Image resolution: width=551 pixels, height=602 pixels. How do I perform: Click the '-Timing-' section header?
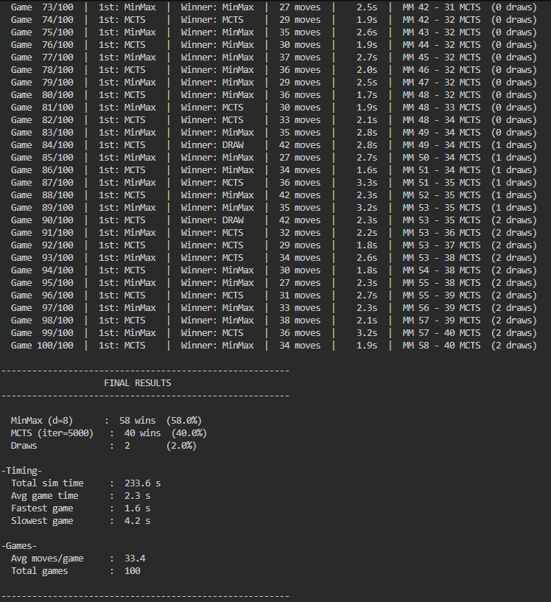pos(22,471)
